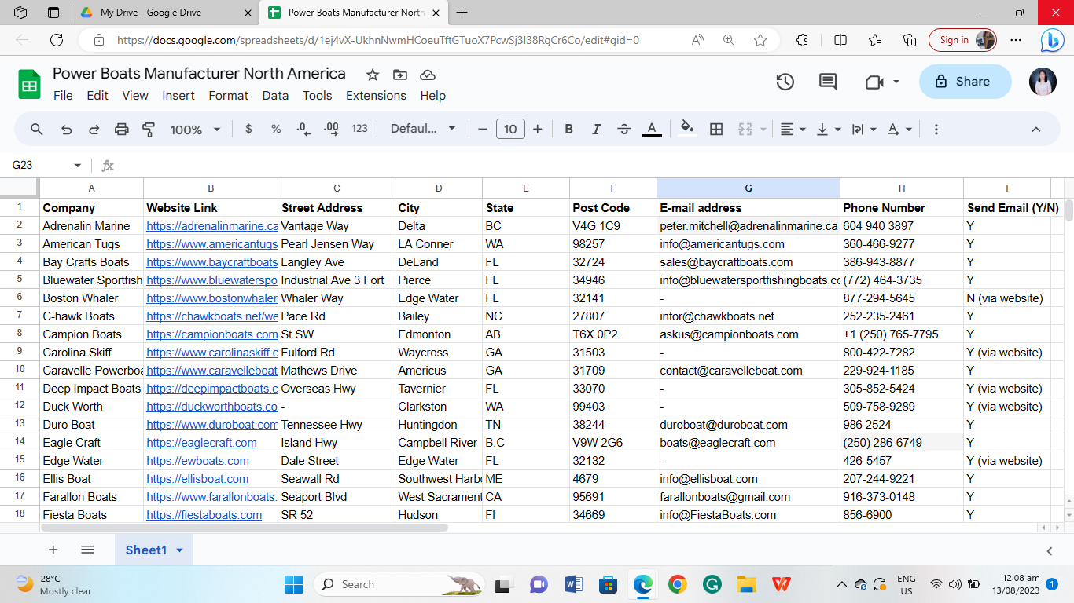Click the Print icon

[x=121, y=130]
